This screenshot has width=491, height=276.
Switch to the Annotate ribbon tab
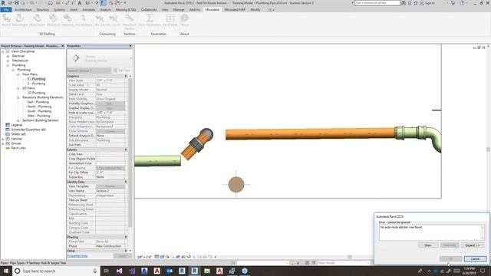[x=89, y=10]
